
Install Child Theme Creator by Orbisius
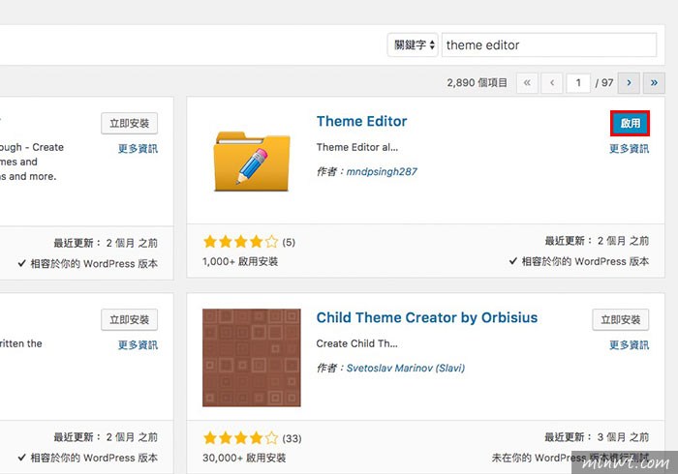tap(621, 320)
